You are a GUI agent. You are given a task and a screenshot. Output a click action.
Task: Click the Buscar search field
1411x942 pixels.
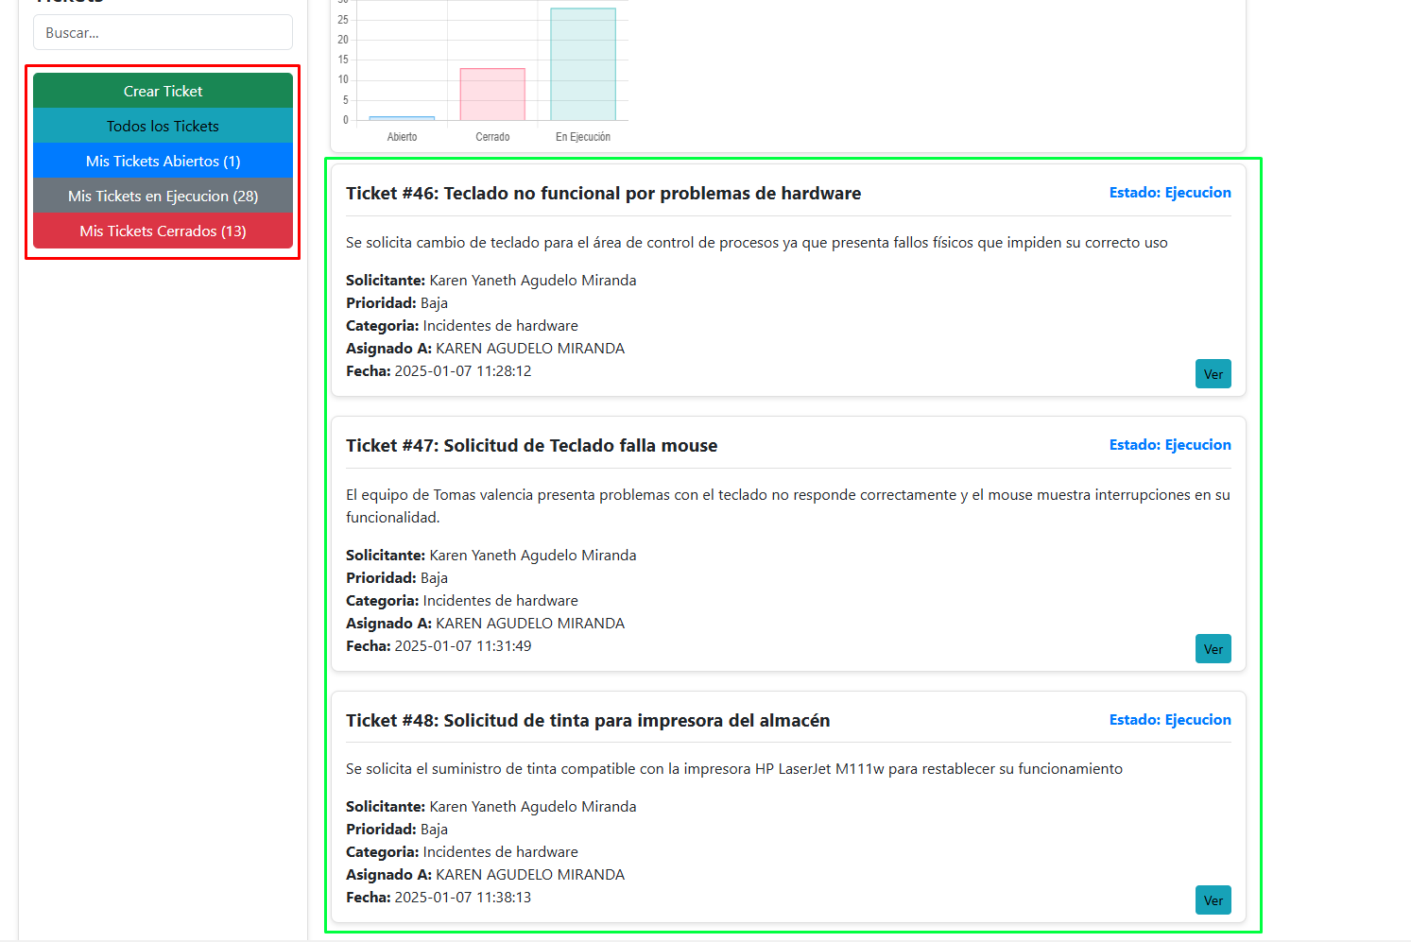(163, 32)
